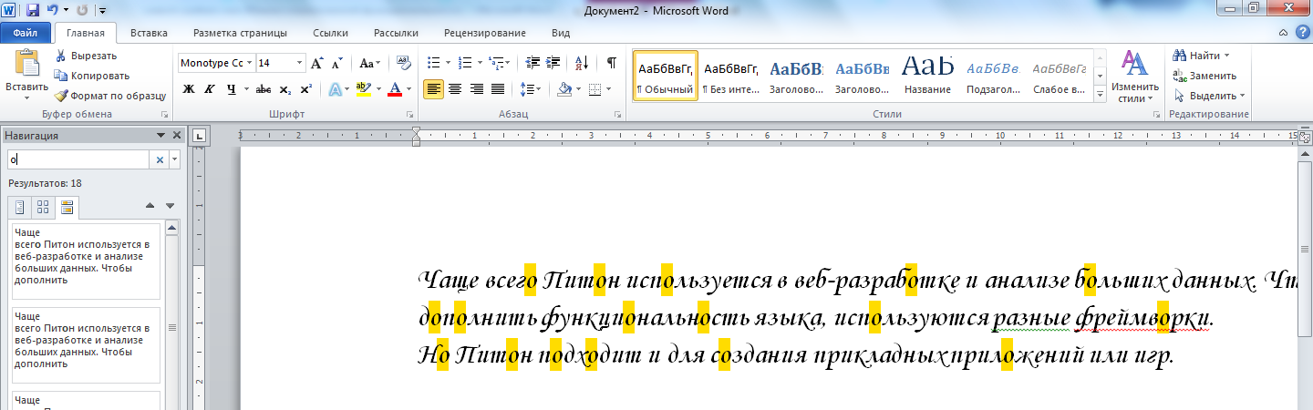Viewport: 1313px width, 410px height.
Task: Click the Save icon in quick access toolbar
Action: point(33,10)
